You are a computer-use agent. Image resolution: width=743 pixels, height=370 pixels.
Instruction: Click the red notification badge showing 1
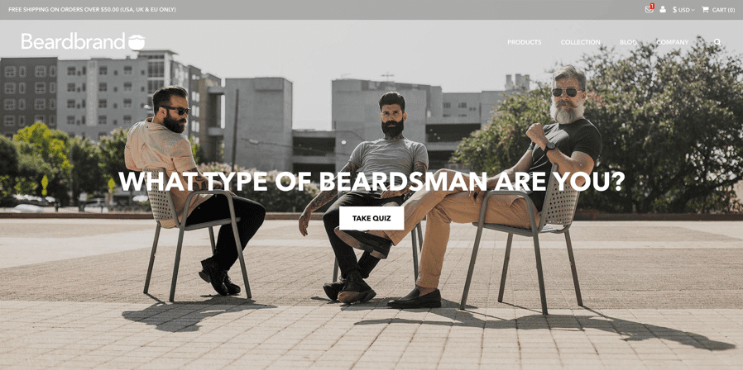coord(652,6)
